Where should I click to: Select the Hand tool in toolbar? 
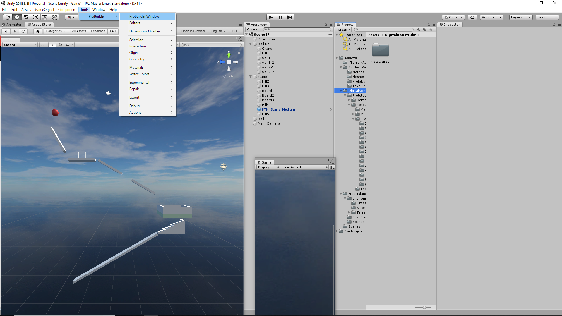coord(7,17)
